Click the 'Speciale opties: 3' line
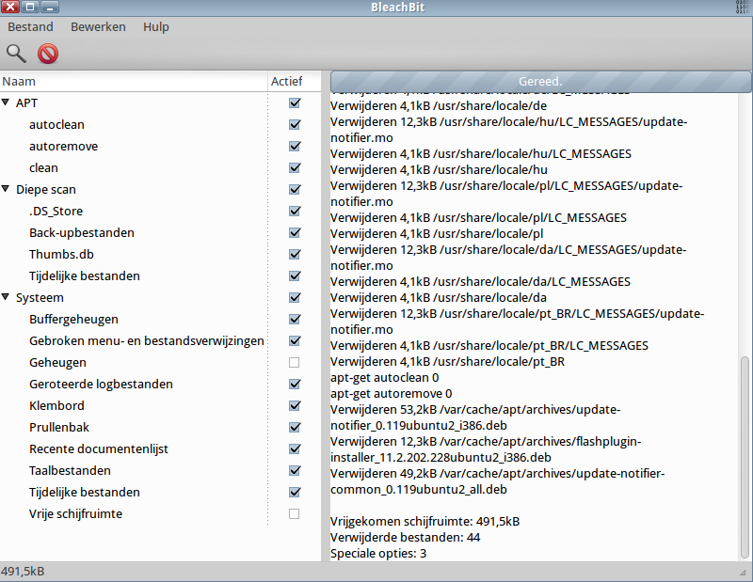This screenshot has height=582, width=753. click(378, 553)
